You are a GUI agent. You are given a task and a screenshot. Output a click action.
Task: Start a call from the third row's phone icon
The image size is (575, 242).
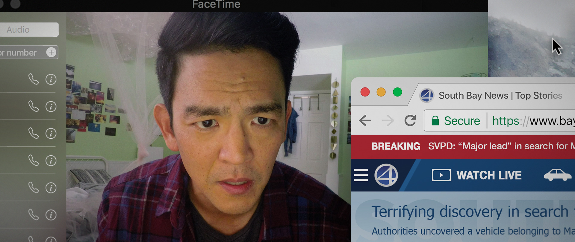pos(34,133)
